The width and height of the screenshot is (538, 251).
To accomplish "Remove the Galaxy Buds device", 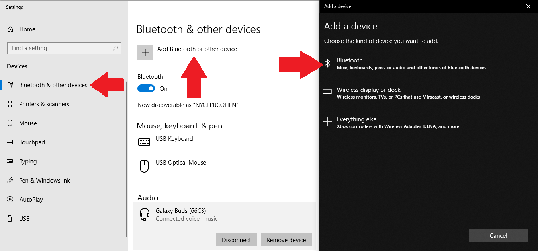I will point(286,240).
